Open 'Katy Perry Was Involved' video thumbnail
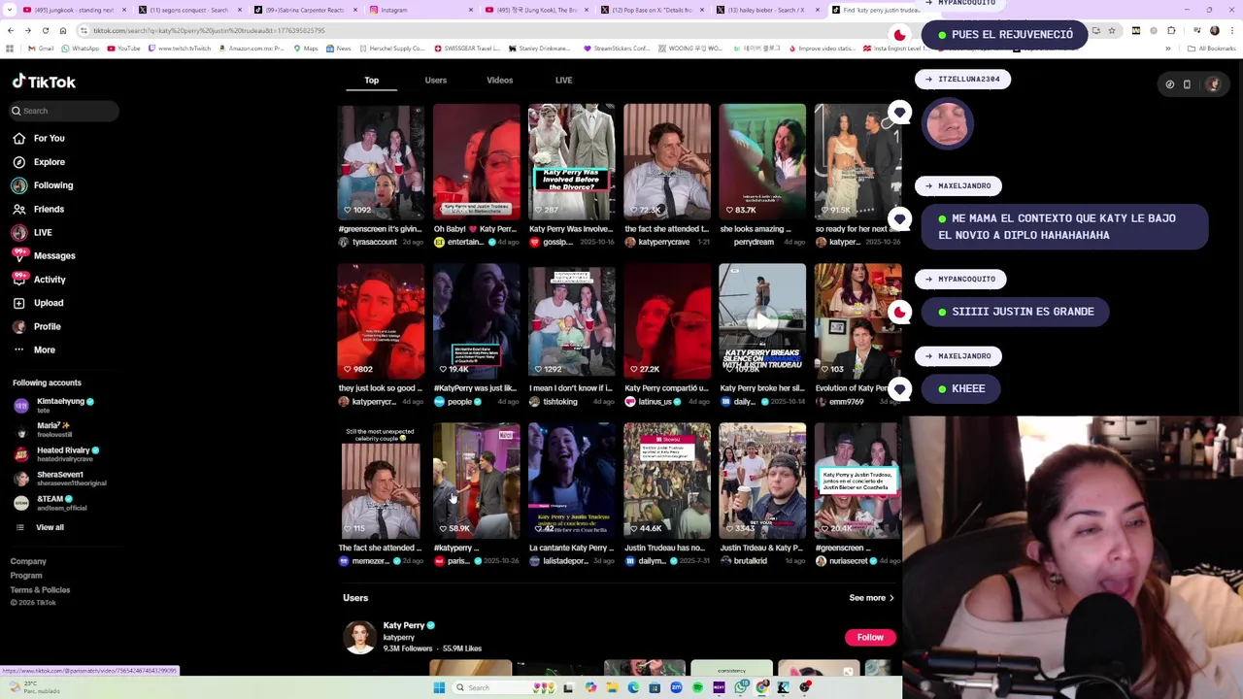The width and height of the screenshot is (1243, 699). [x=571, y=161]
